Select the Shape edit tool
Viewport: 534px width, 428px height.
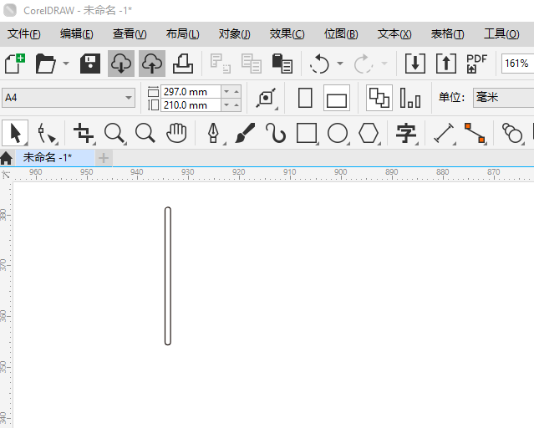(46, 133)
